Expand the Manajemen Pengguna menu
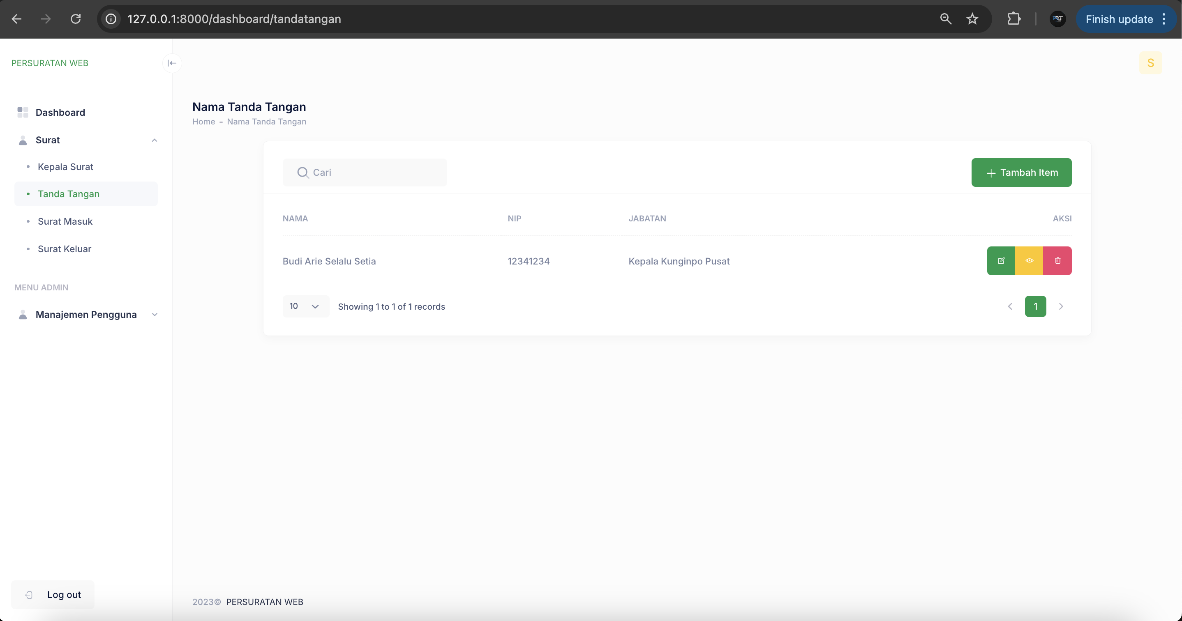 (154, 315)
